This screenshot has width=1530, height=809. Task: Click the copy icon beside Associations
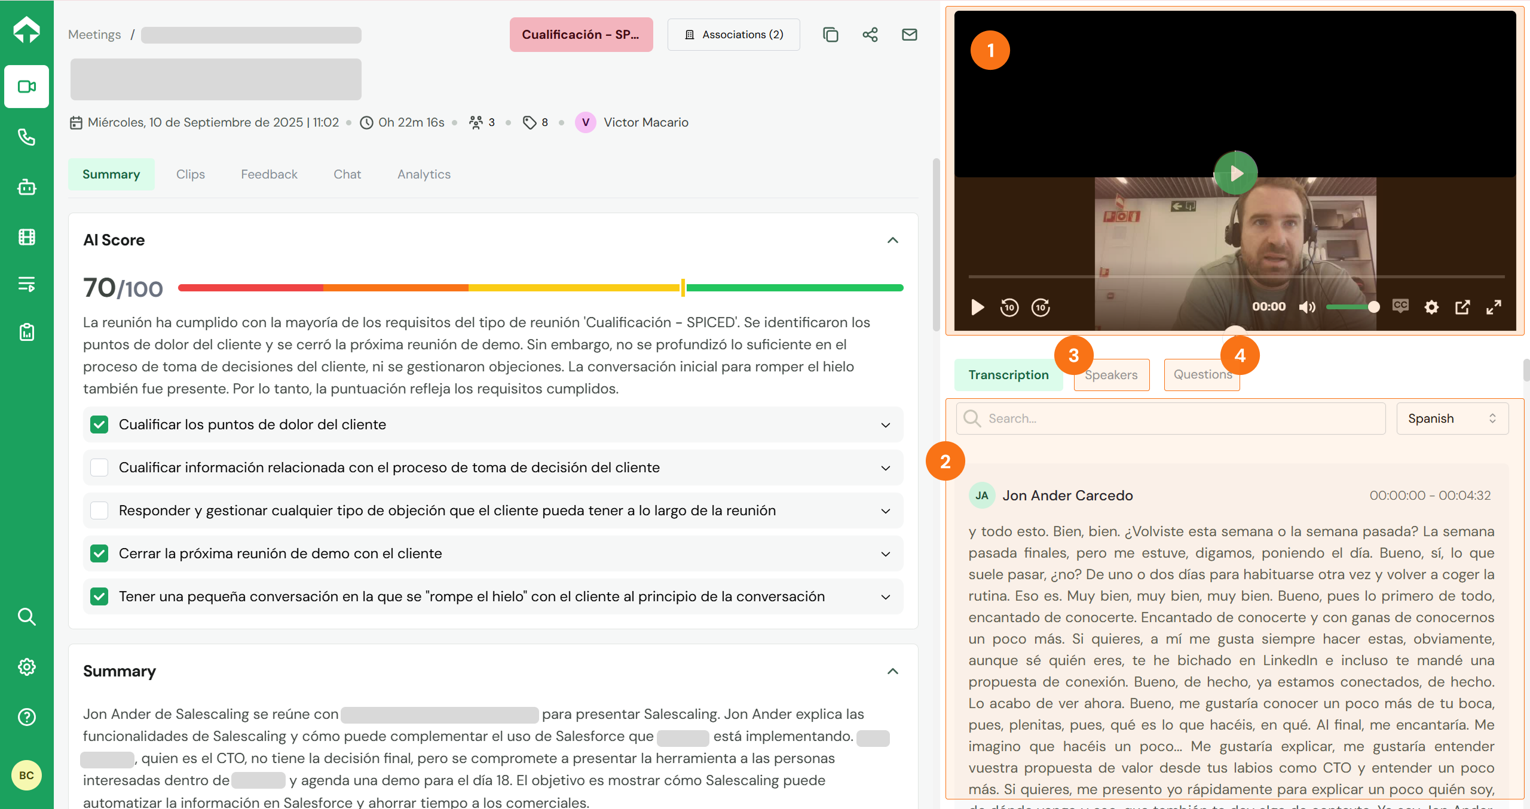pos(830,35)
